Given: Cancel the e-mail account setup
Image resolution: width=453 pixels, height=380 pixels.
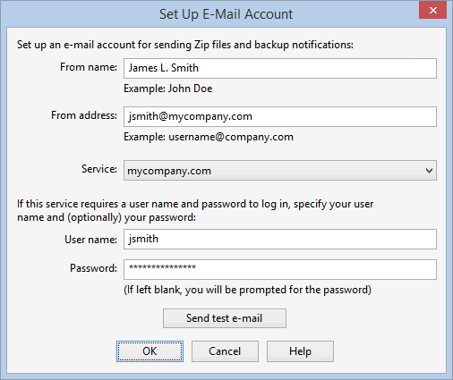Looking at the screenshot, I should [x=225, y=351].
